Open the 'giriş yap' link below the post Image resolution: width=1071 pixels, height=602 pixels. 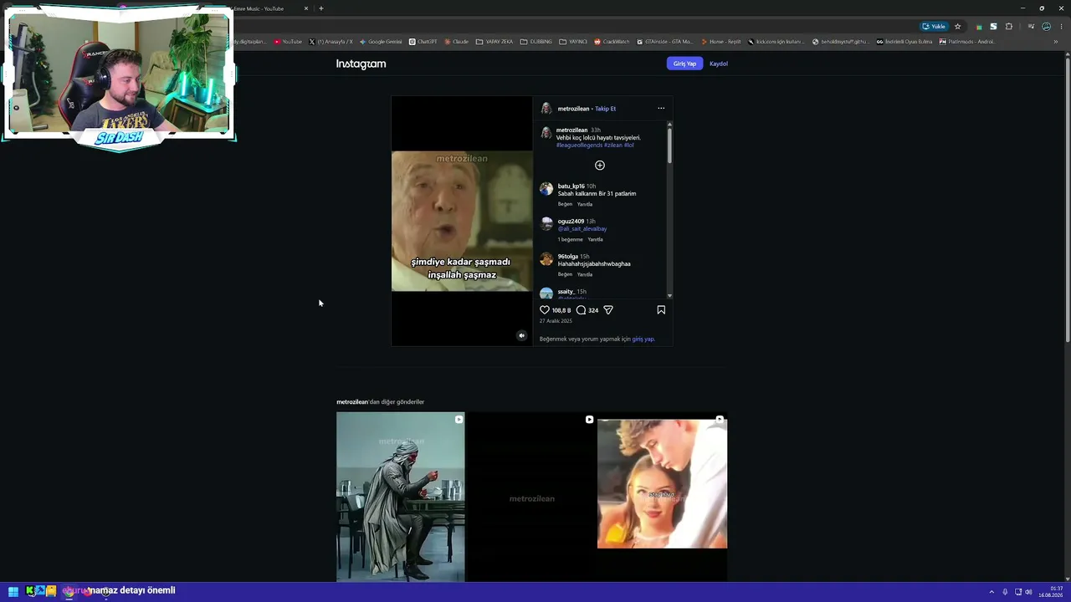[643, 339]
